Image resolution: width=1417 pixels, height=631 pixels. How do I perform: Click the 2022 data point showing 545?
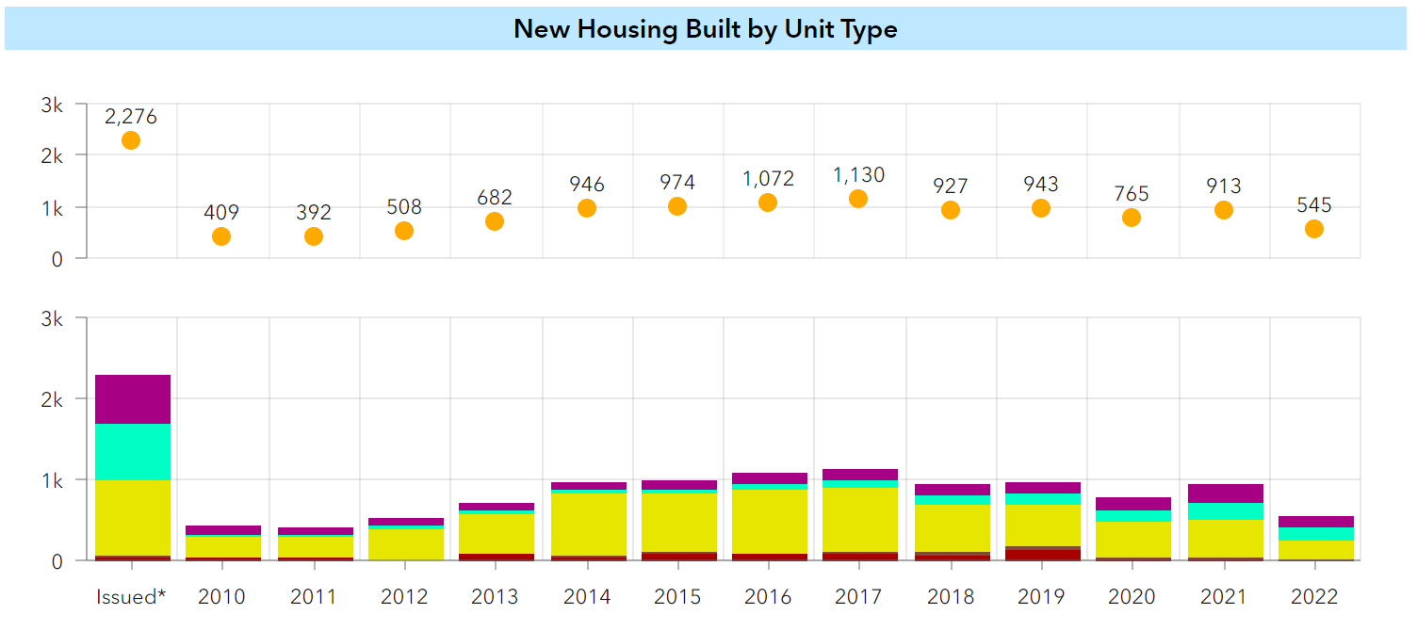[1313, 227]
